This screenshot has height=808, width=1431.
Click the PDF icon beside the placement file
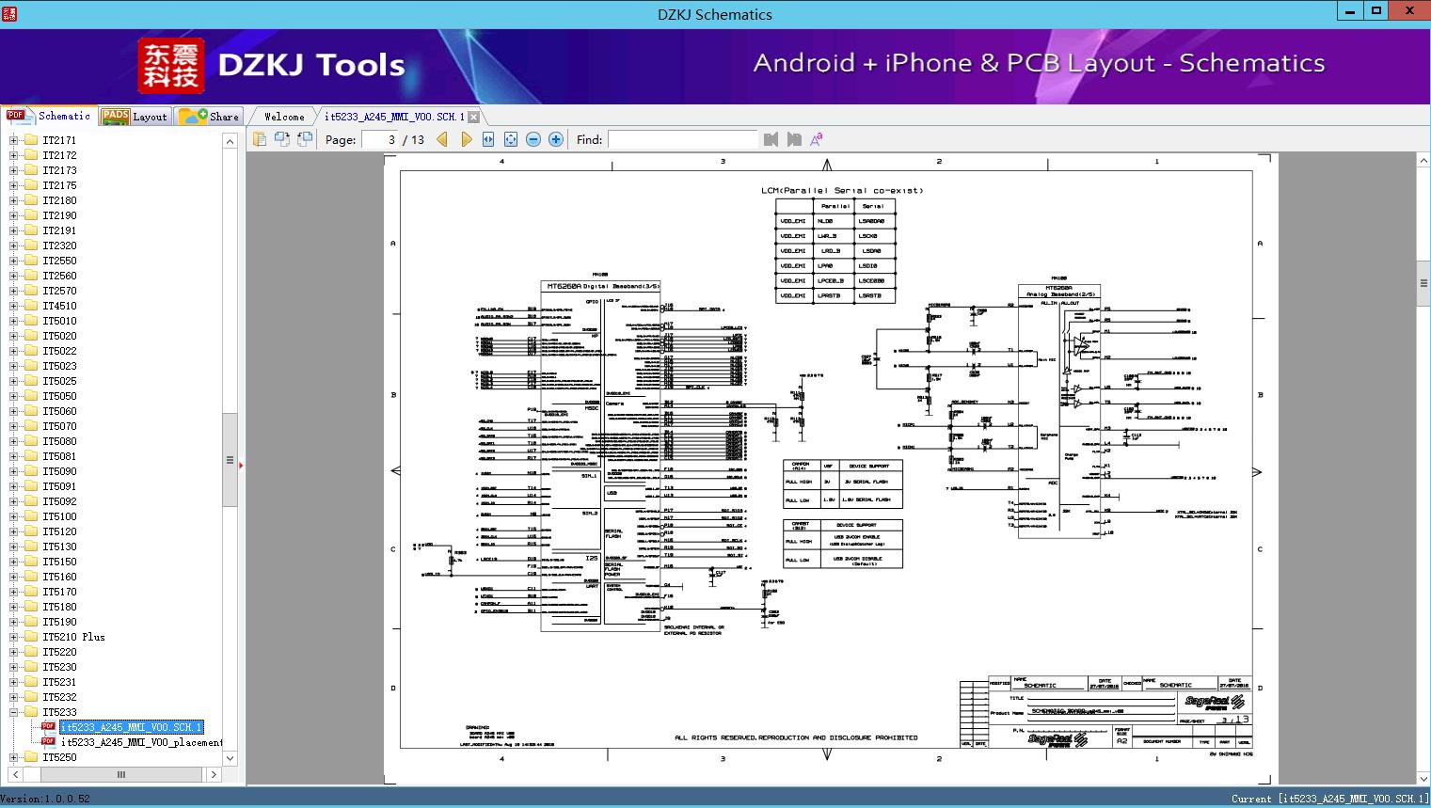48,742
